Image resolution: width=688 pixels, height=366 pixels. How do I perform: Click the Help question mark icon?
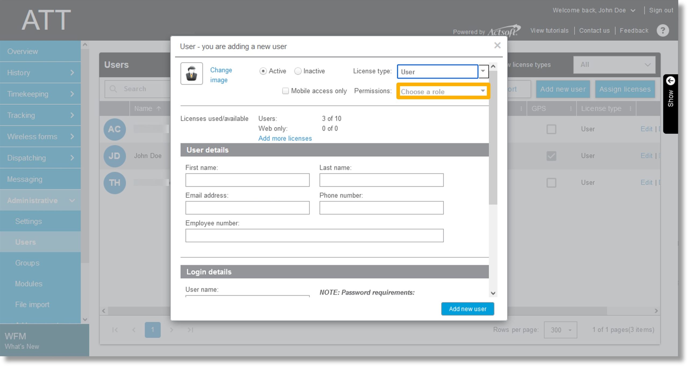point(663,30)
